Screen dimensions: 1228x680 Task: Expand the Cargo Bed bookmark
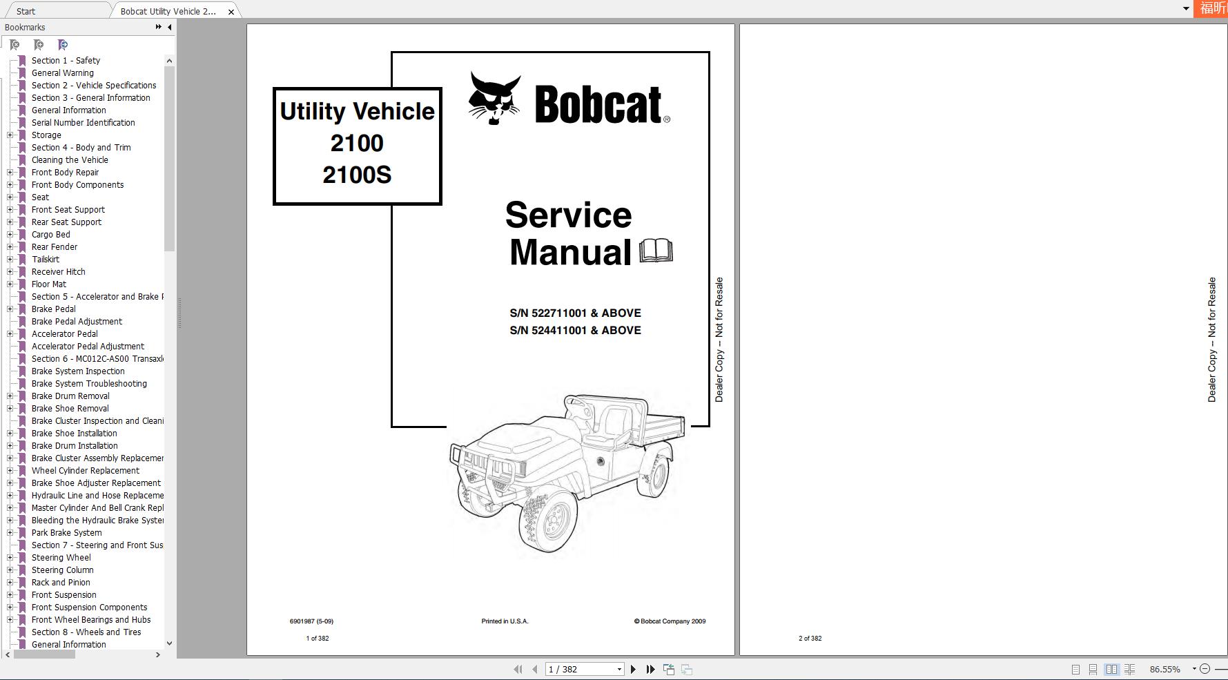click(9, 234)
